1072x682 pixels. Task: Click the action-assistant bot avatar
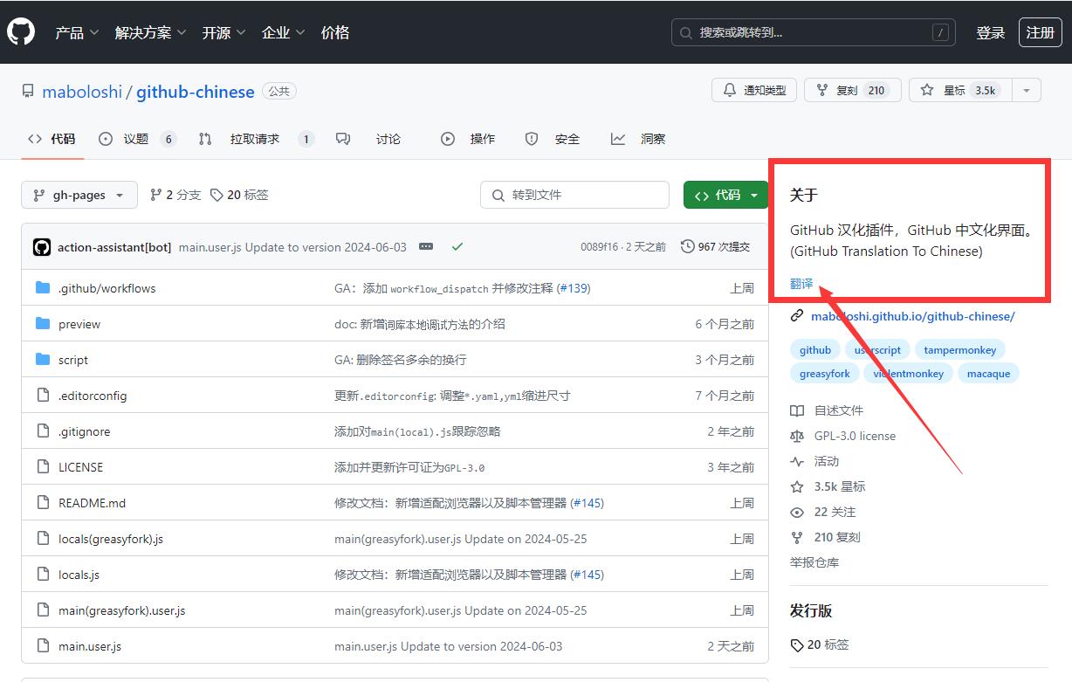42,247
